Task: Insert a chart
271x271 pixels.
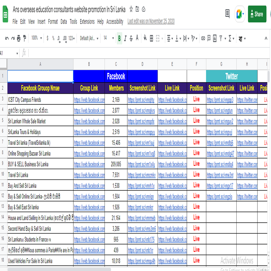Action: coord(215,38)
